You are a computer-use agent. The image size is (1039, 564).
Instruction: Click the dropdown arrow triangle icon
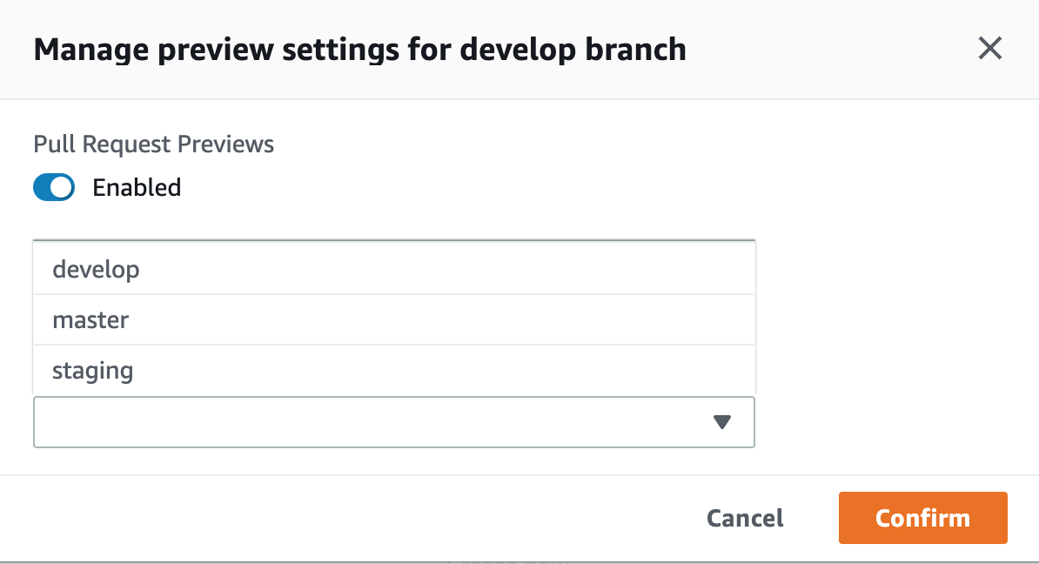[x=721, y=422]
